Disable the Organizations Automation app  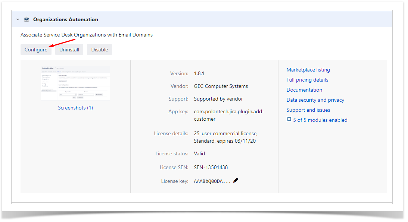point(99,50)
